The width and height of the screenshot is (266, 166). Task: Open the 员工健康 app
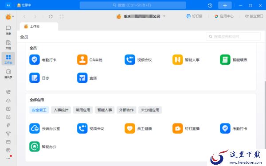[x=138, y=128]
